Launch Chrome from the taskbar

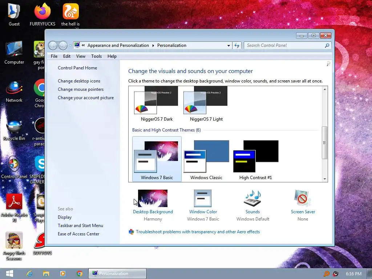(x=80, y=274)
